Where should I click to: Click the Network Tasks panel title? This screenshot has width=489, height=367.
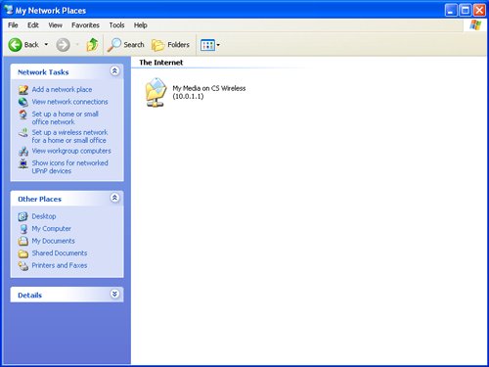[x=43, y=72]
